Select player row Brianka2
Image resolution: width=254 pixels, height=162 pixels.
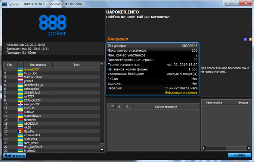point(52,151)
